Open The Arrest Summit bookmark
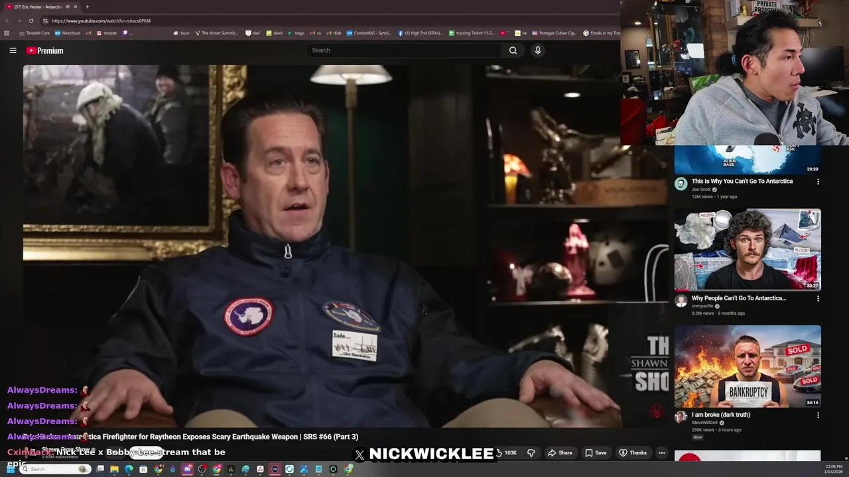The height and width of the screenshot is (477, 849). [216, 33]
